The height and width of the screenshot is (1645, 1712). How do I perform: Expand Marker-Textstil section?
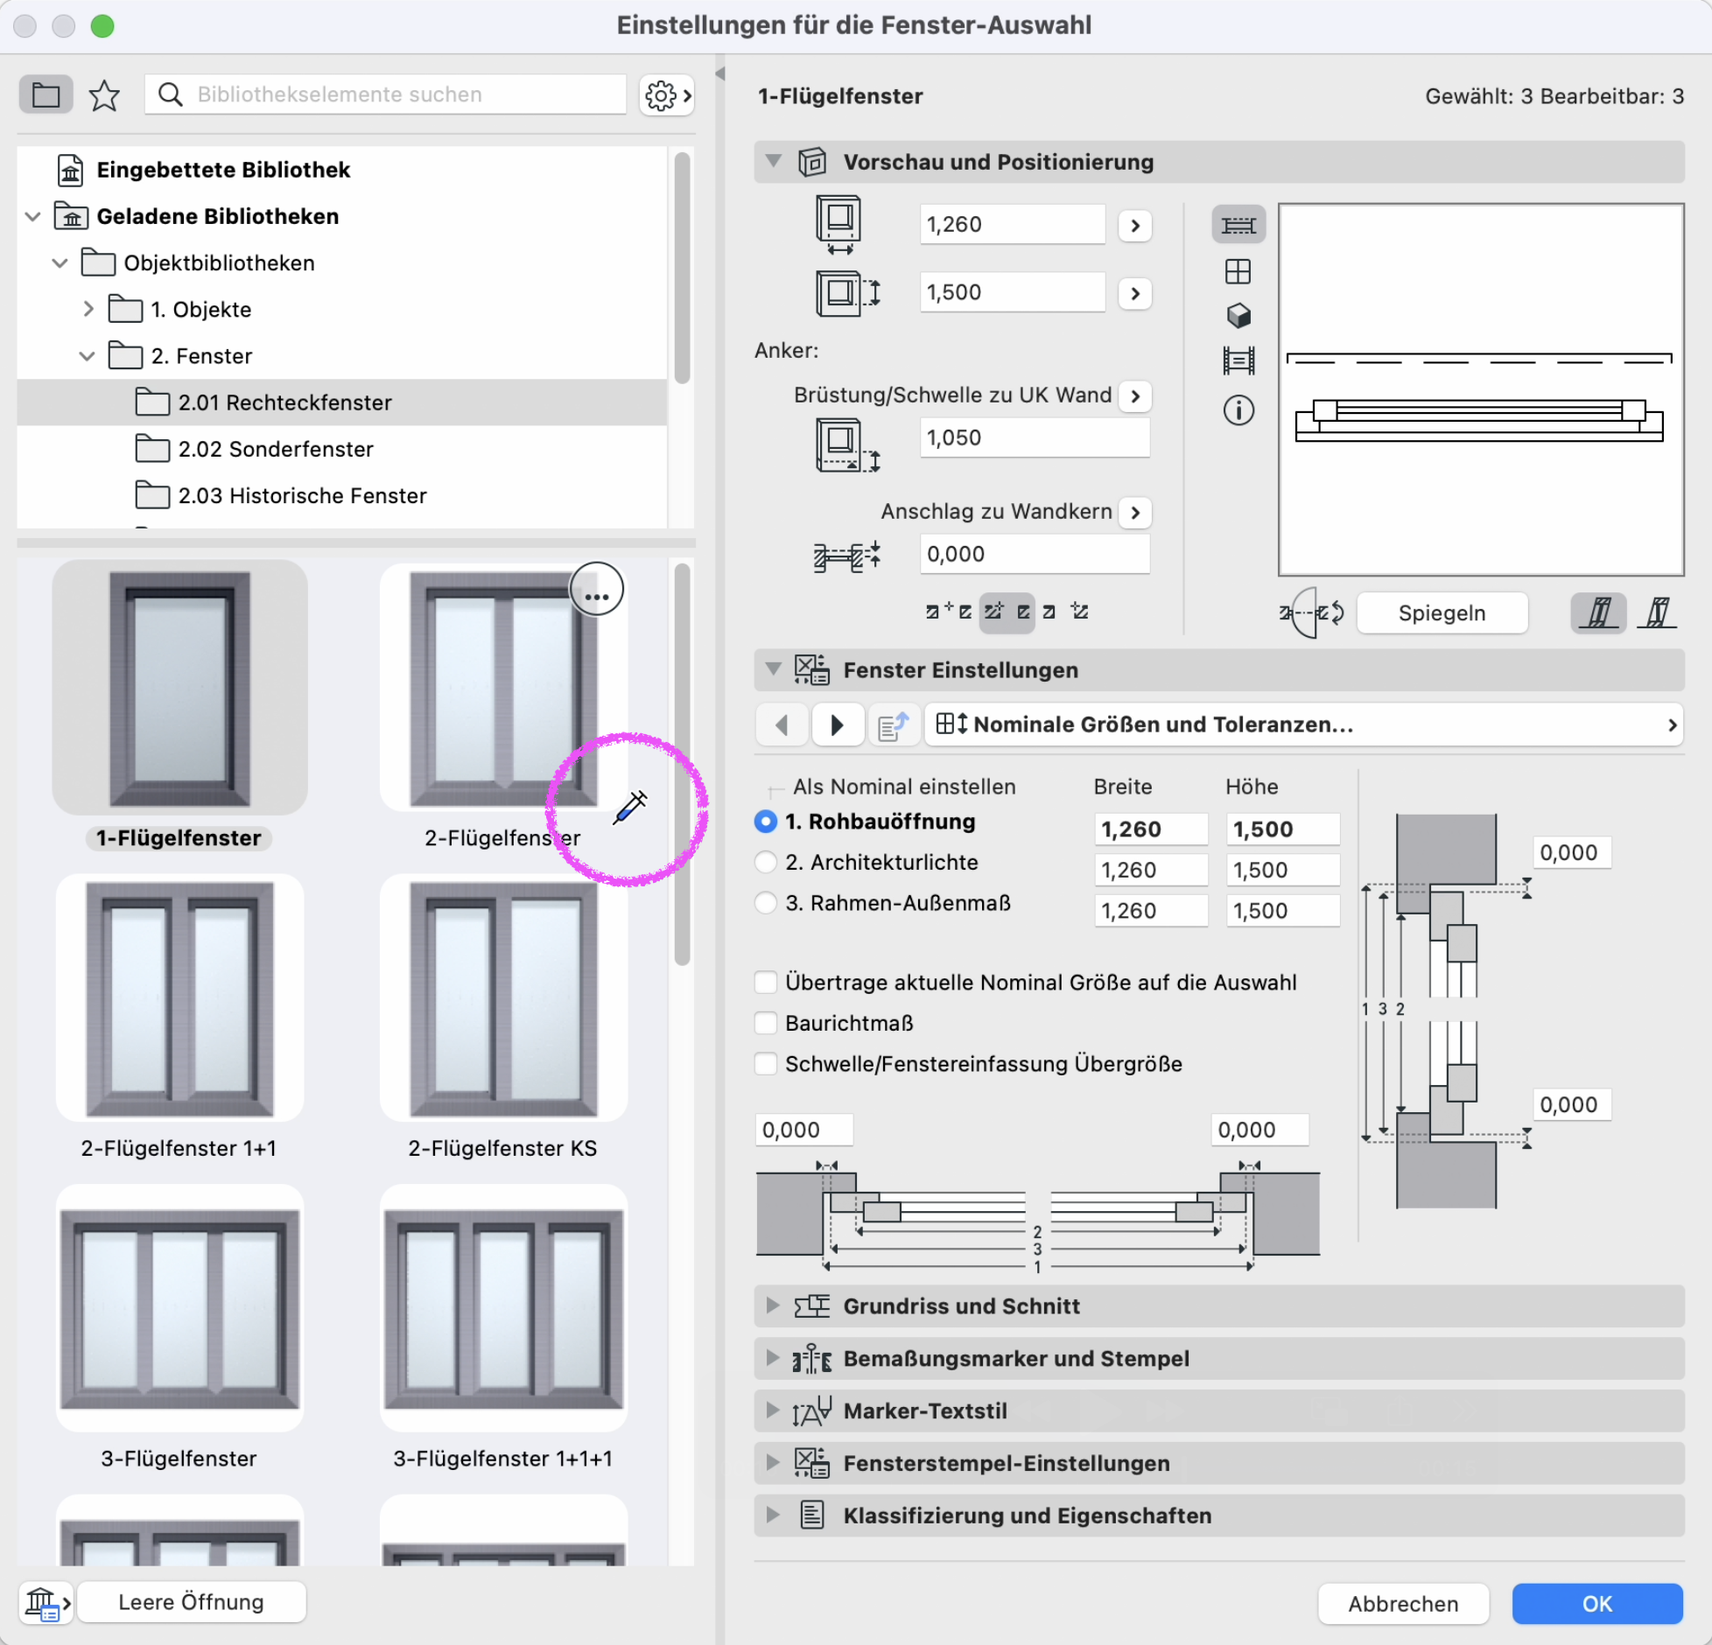tap(773, 1410)
